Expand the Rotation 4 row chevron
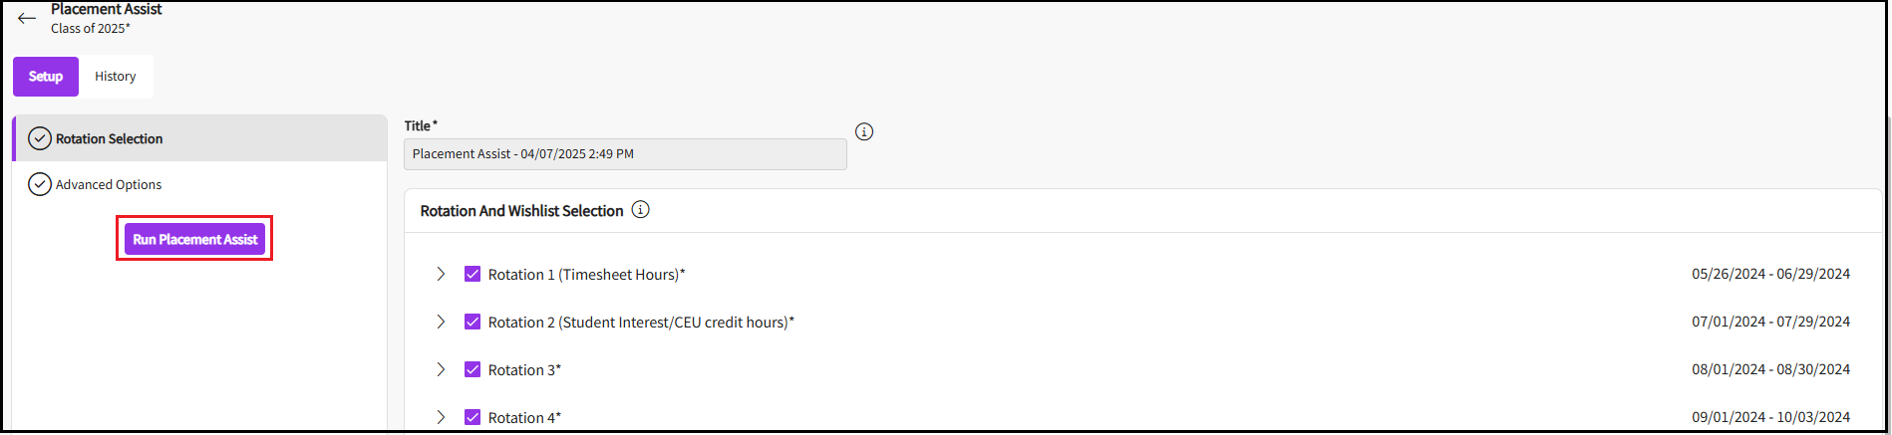This screenshot has width=1892, height=435. [x=441, y=417]
